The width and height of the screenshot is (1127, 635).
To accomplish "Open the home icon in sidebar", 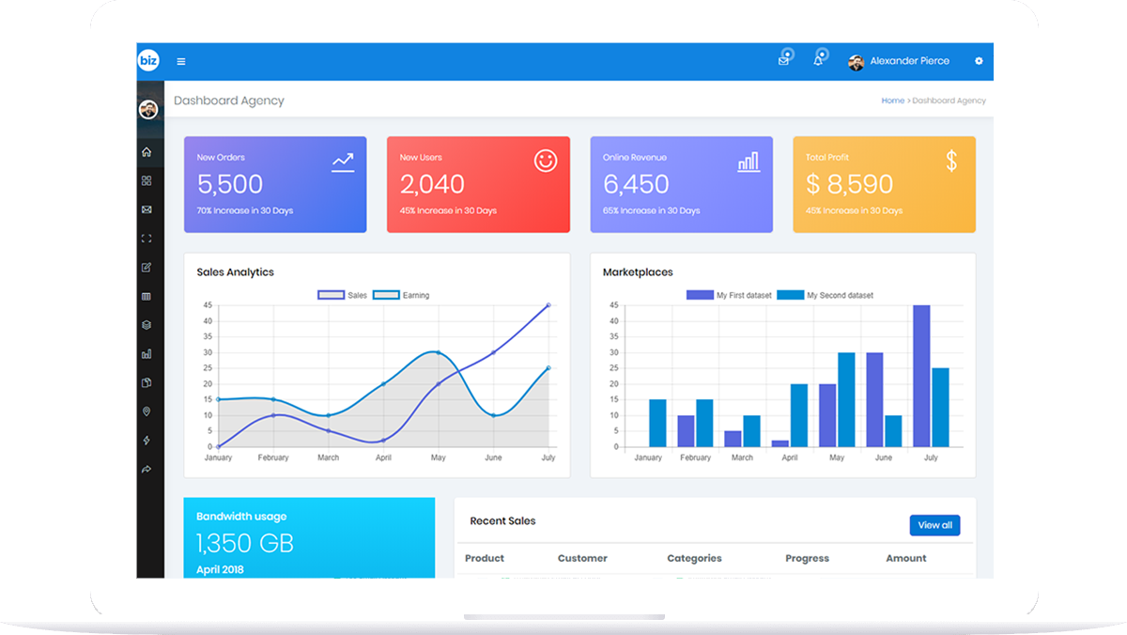I will point(147,152).
